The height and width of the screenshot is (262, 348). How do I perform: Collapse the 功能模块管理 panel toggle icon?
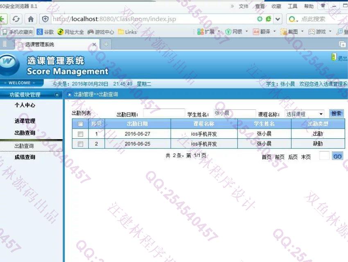pyautogui.click(x=57, y=95)
